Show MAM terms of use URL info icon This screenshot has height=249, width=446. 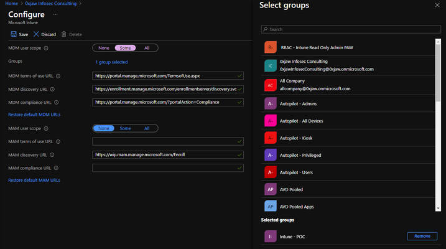click(58, 142)
